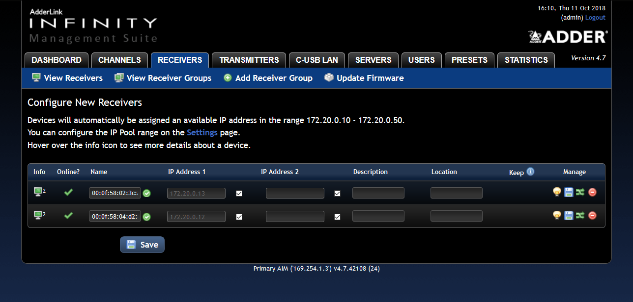This screenshot has width=633, height=302.
Task: Click the "IP Address 2" column header
Action: point(280,172)
